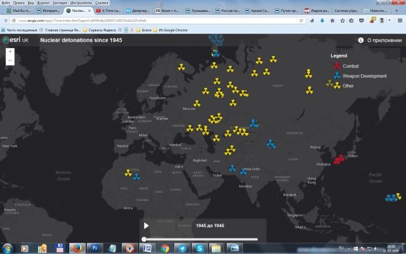Click the map zoom in plus button
406x254 pixels.
[x=10, y=52]
